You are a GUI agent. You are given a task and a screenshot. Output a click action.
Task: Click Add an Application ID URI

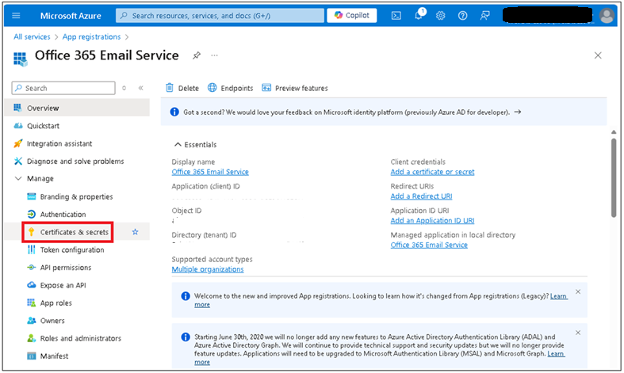click(432, 220)
